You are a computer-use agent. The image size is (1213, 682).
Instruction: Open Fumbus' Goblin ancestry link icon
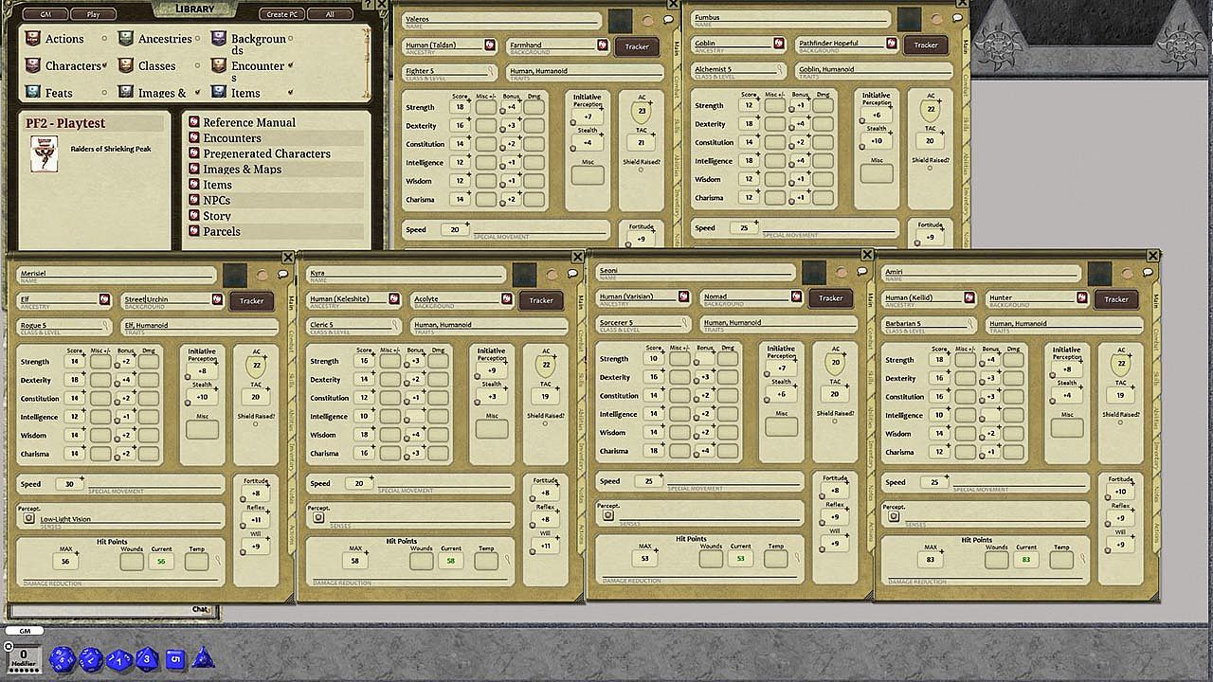[779, 44]
